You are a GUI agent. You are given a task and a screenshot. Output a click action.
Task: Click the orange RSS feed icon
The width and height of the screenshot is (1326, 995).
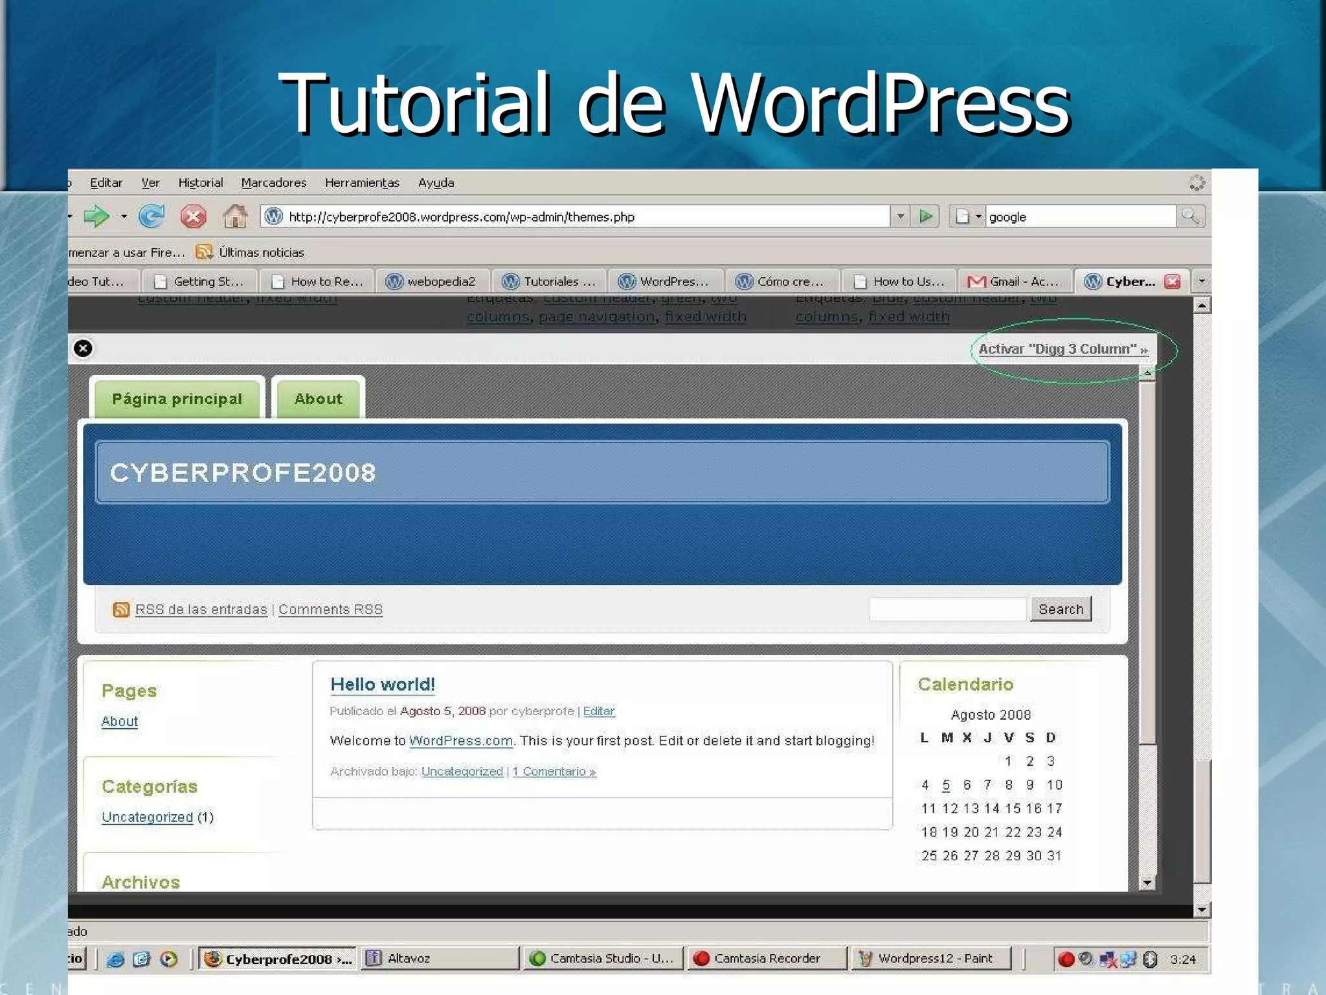(120, 610)
